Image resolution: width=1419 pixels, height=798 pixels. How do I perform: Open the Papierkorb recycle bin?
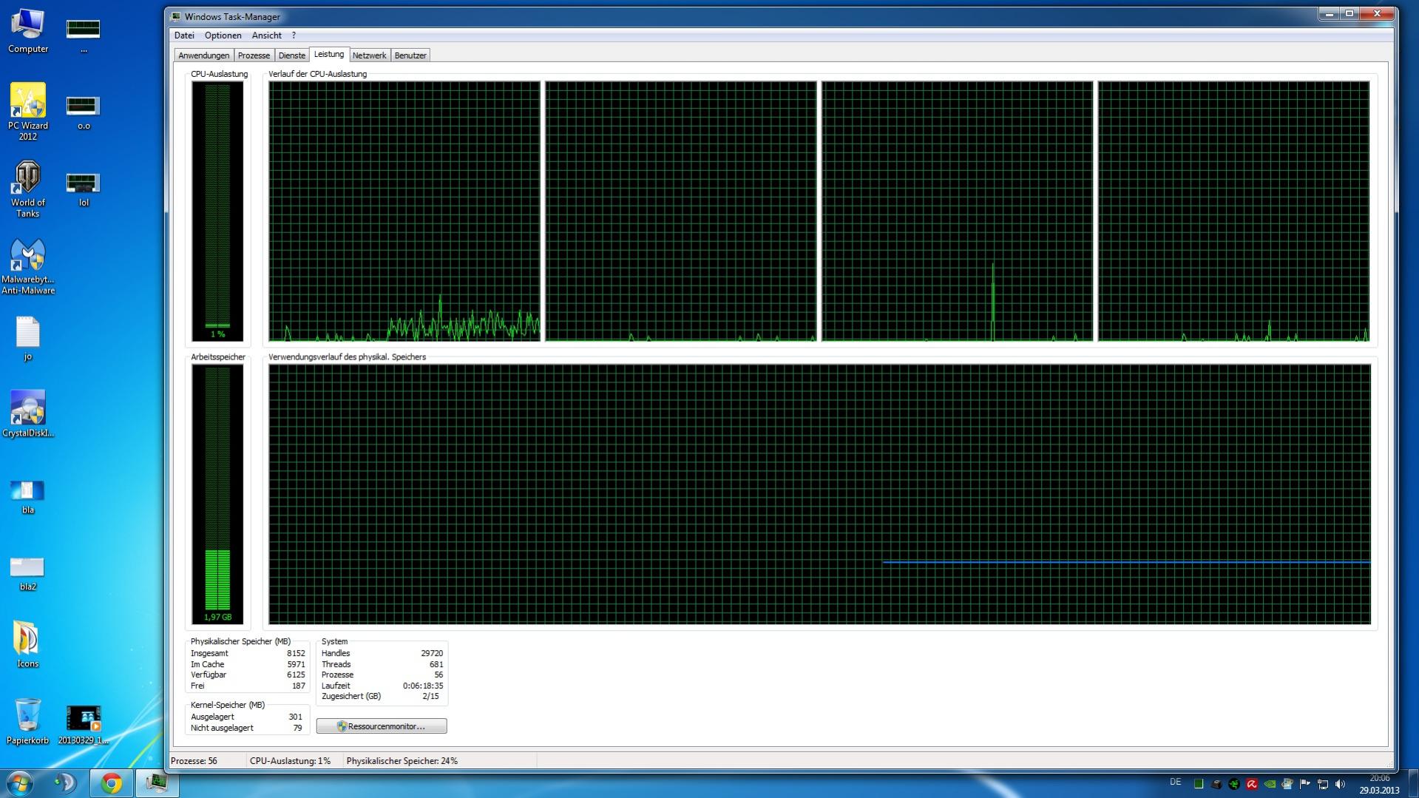[28, 721]
